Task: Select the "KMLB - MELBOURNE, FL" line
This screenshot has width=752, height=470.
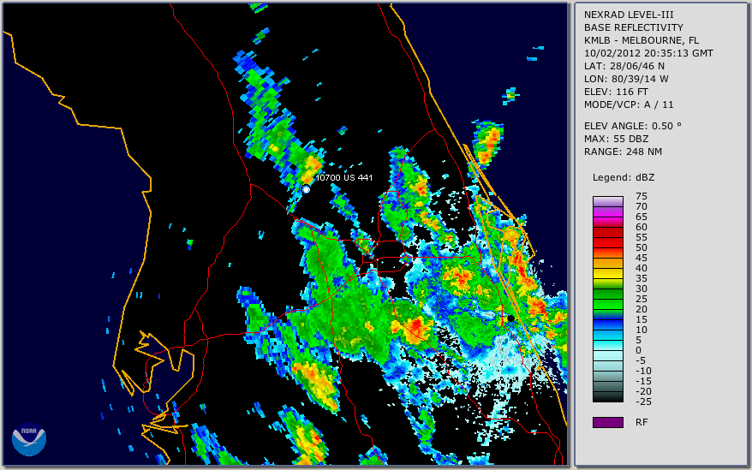Action: point(642,40)
